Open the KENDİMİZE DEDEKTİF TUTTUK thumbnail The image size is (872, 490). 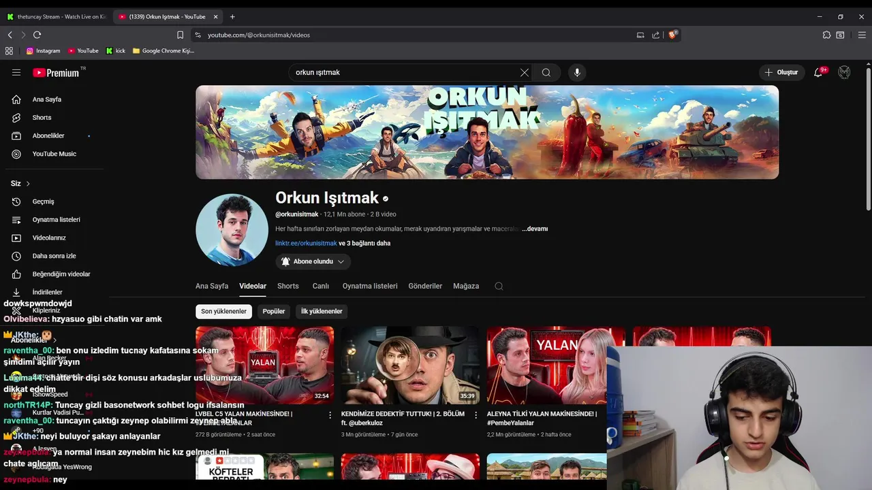coord(410,365)
